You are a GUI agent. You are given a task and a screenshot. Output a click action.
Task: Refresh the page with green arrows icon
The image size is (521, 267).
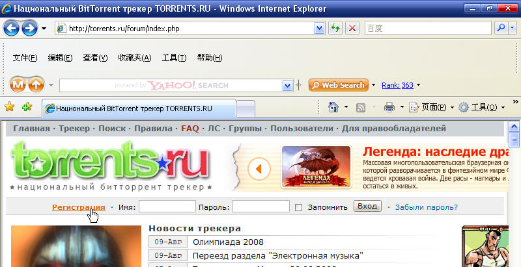tap(335, 29)
